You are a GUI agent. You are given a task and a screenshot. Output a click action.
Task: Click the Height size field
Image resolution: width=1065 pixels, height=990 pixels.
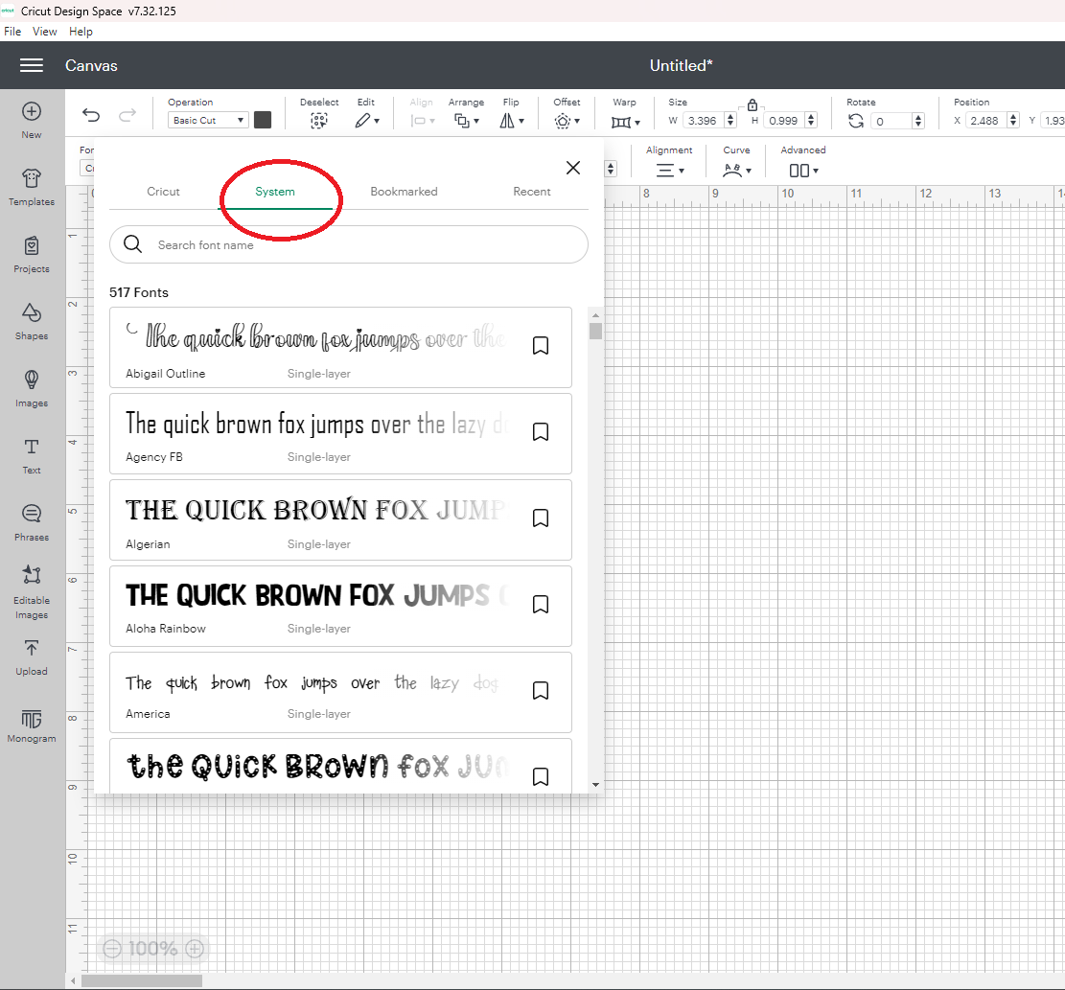783,121
